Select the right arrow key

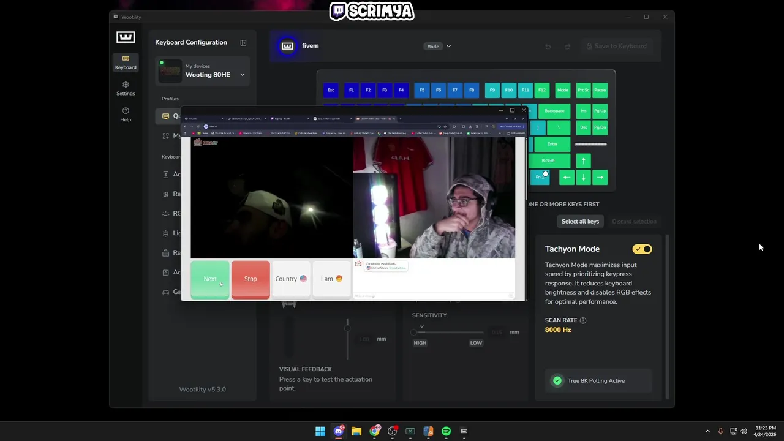pos(600,177)
